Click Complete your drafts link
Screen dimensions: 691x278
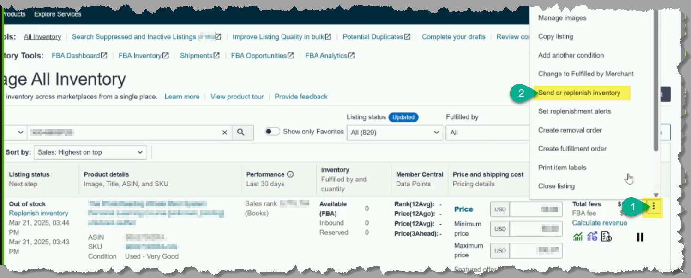(454, 37)
